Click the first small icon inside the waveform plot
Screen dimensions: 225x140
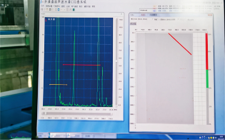click(x=49, y=19)
